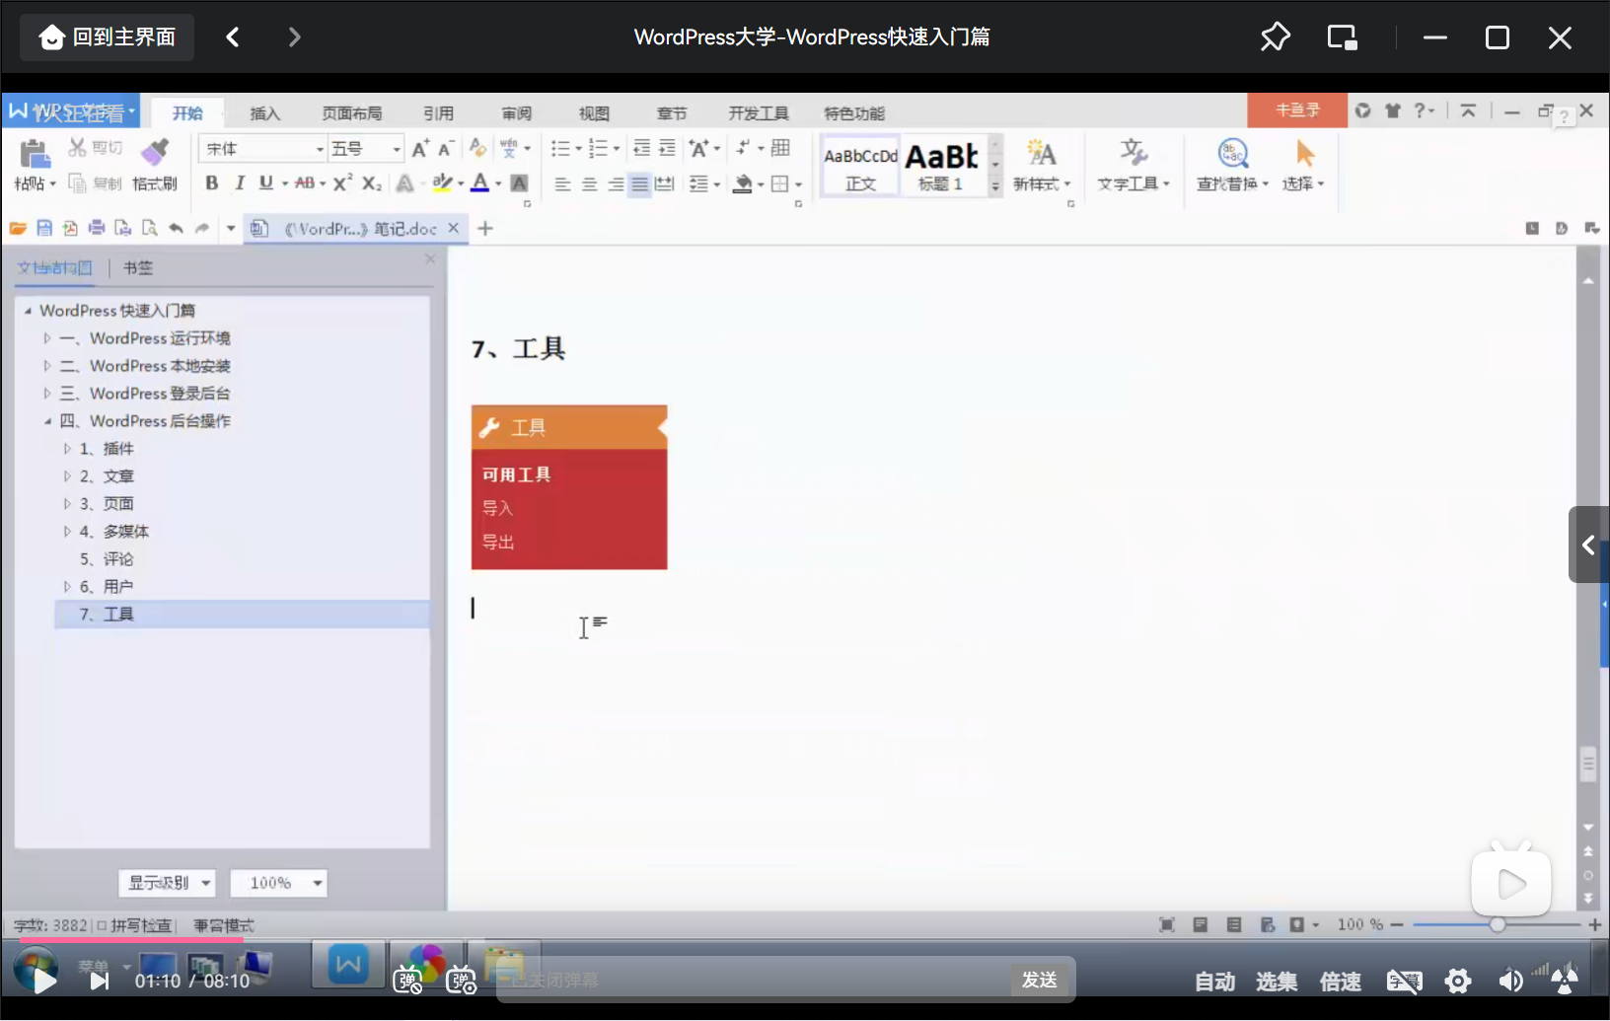
Task: Click the Copy icon in the clipboard group
Action: [x=77, y=183]
